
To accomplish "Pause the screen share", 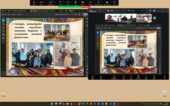I will pyautogui.click(x=76, y=3).
